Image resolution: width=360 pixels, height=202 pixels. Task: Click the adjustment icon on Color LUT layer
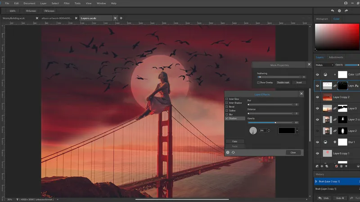pyautogui.click(x=325, y=75)
